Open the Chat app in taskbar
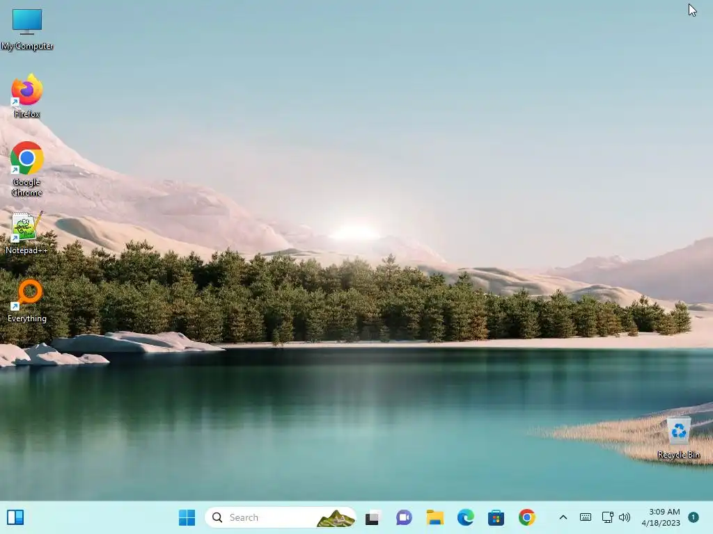This screenshot has width=713, height=534. pos(403,517)
